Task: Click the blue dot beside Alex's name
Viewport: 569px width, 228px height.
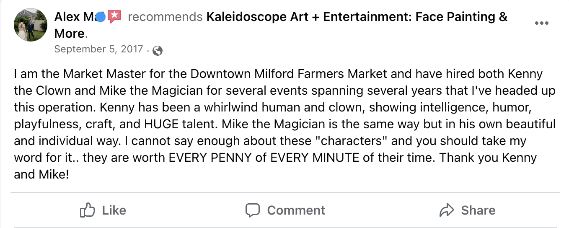Action: (x=101, y=17)
